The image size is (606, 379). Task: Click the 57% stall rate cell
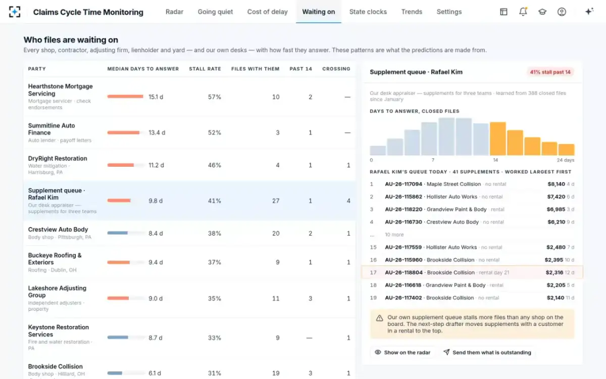215,97
